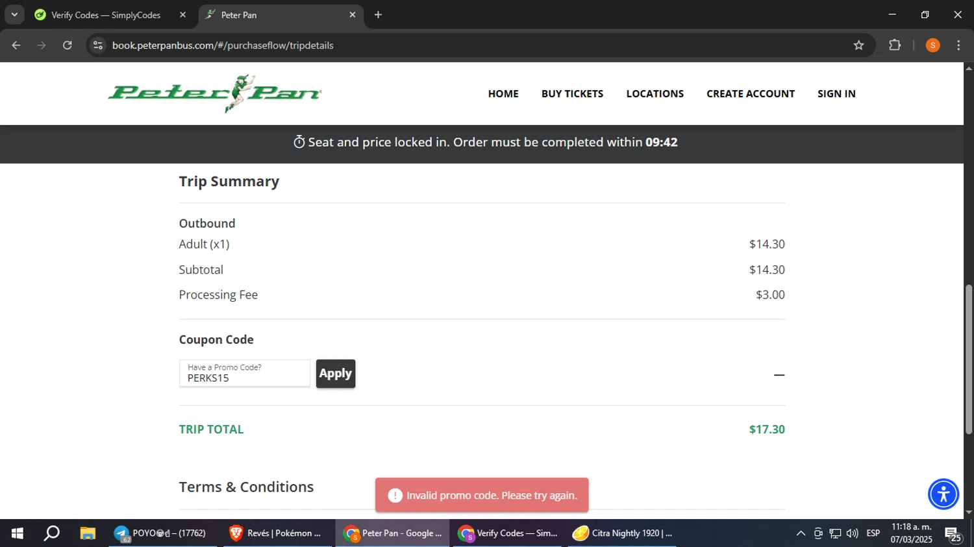The image size is (974, 547).
Task: Click the Invalid promo code alert
Action: pyautogui.click(x=482, y=495)
